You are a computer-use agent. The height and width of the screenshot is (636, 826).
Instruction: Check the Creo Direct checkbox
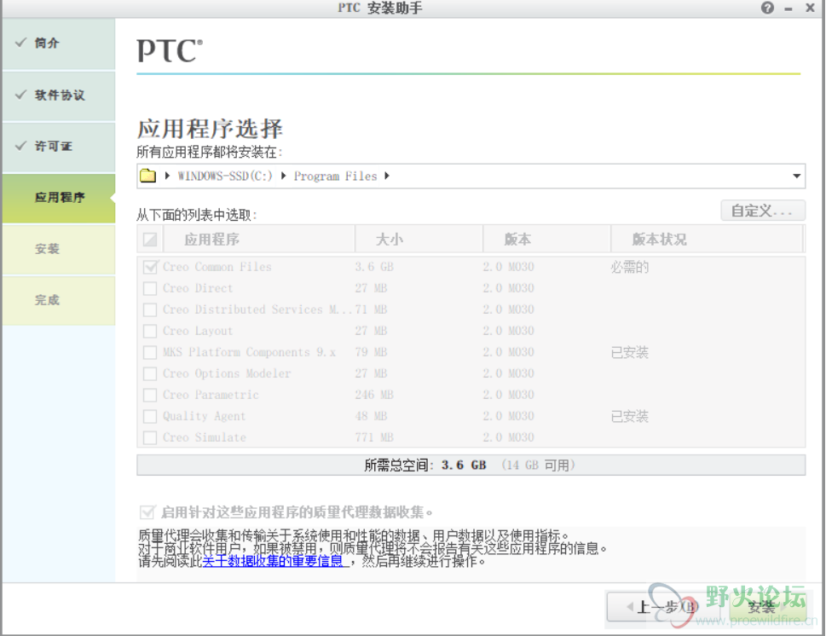click(150, 288)
